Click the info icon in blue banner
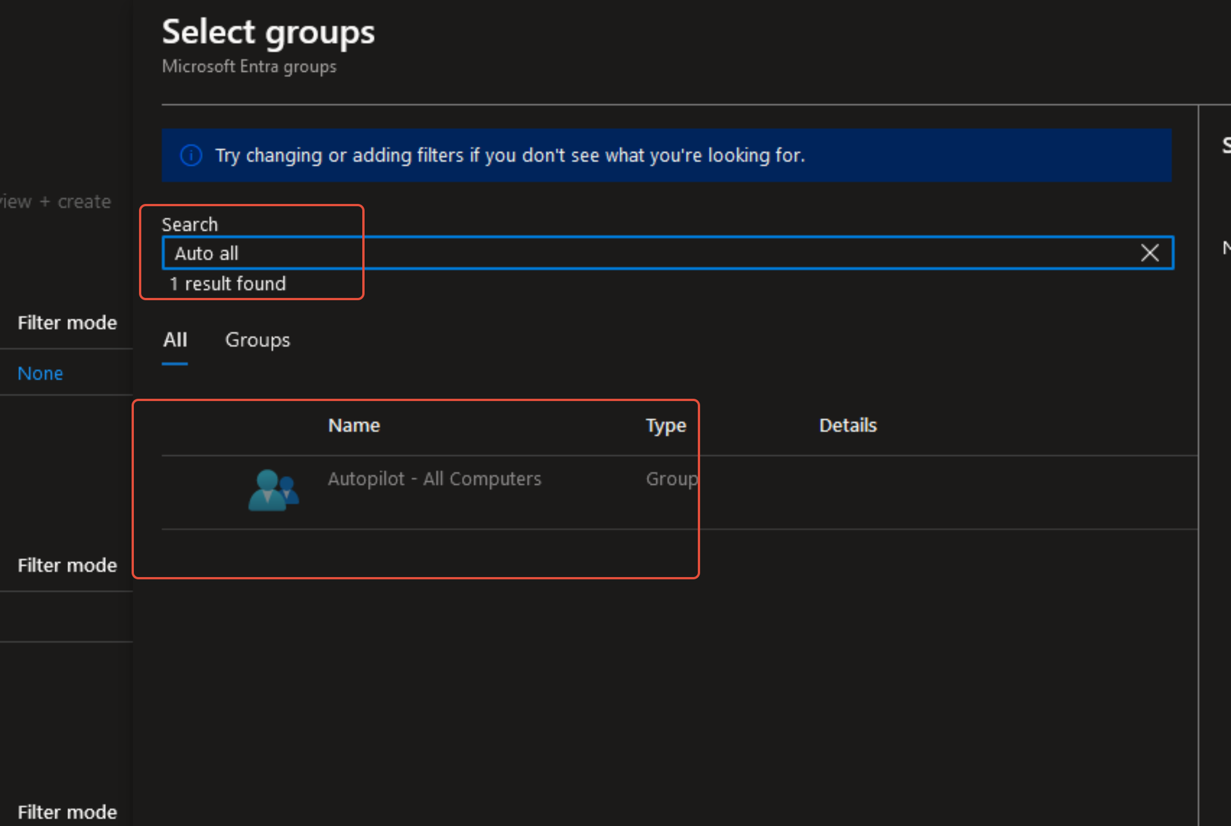 [x=191, y=156]
